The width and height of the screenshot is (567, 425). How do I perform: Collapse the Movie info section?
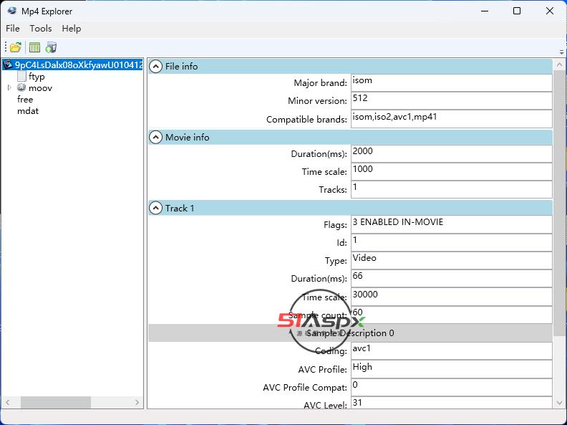[156, 137]
